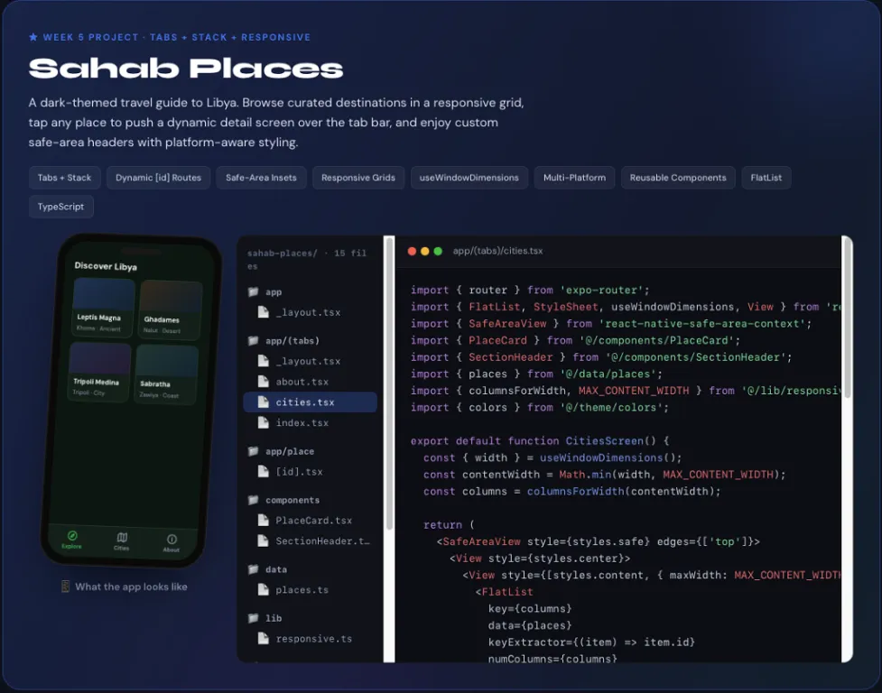Image resolution: width=882 pixels, height=693 pixels.
Task: Select cities.tsx in the file tree
Action: tap(310, 402)
